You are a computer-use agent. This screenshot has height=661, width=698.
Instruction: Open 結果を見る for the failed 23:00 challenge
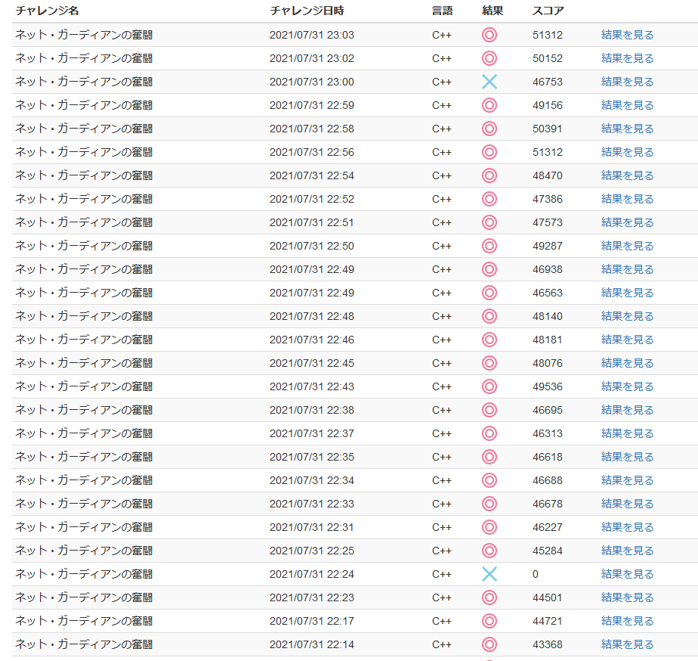tap(627, 82)
